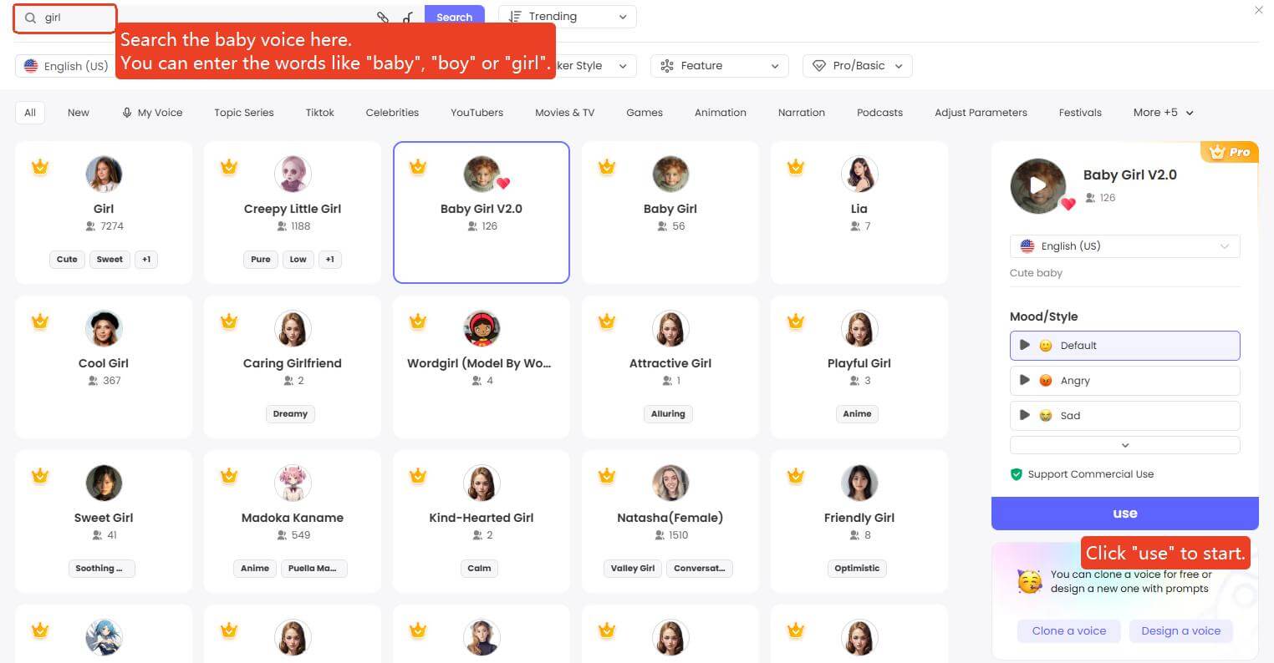Pick the Caring Girlfriend avatar
This screenshot has height=663, width=1274.
(293, 328)
